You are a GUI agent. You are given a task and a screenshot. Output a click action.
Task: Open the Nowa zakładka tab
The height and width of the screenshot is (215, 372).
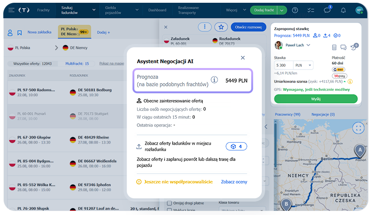tap(40, 32)
